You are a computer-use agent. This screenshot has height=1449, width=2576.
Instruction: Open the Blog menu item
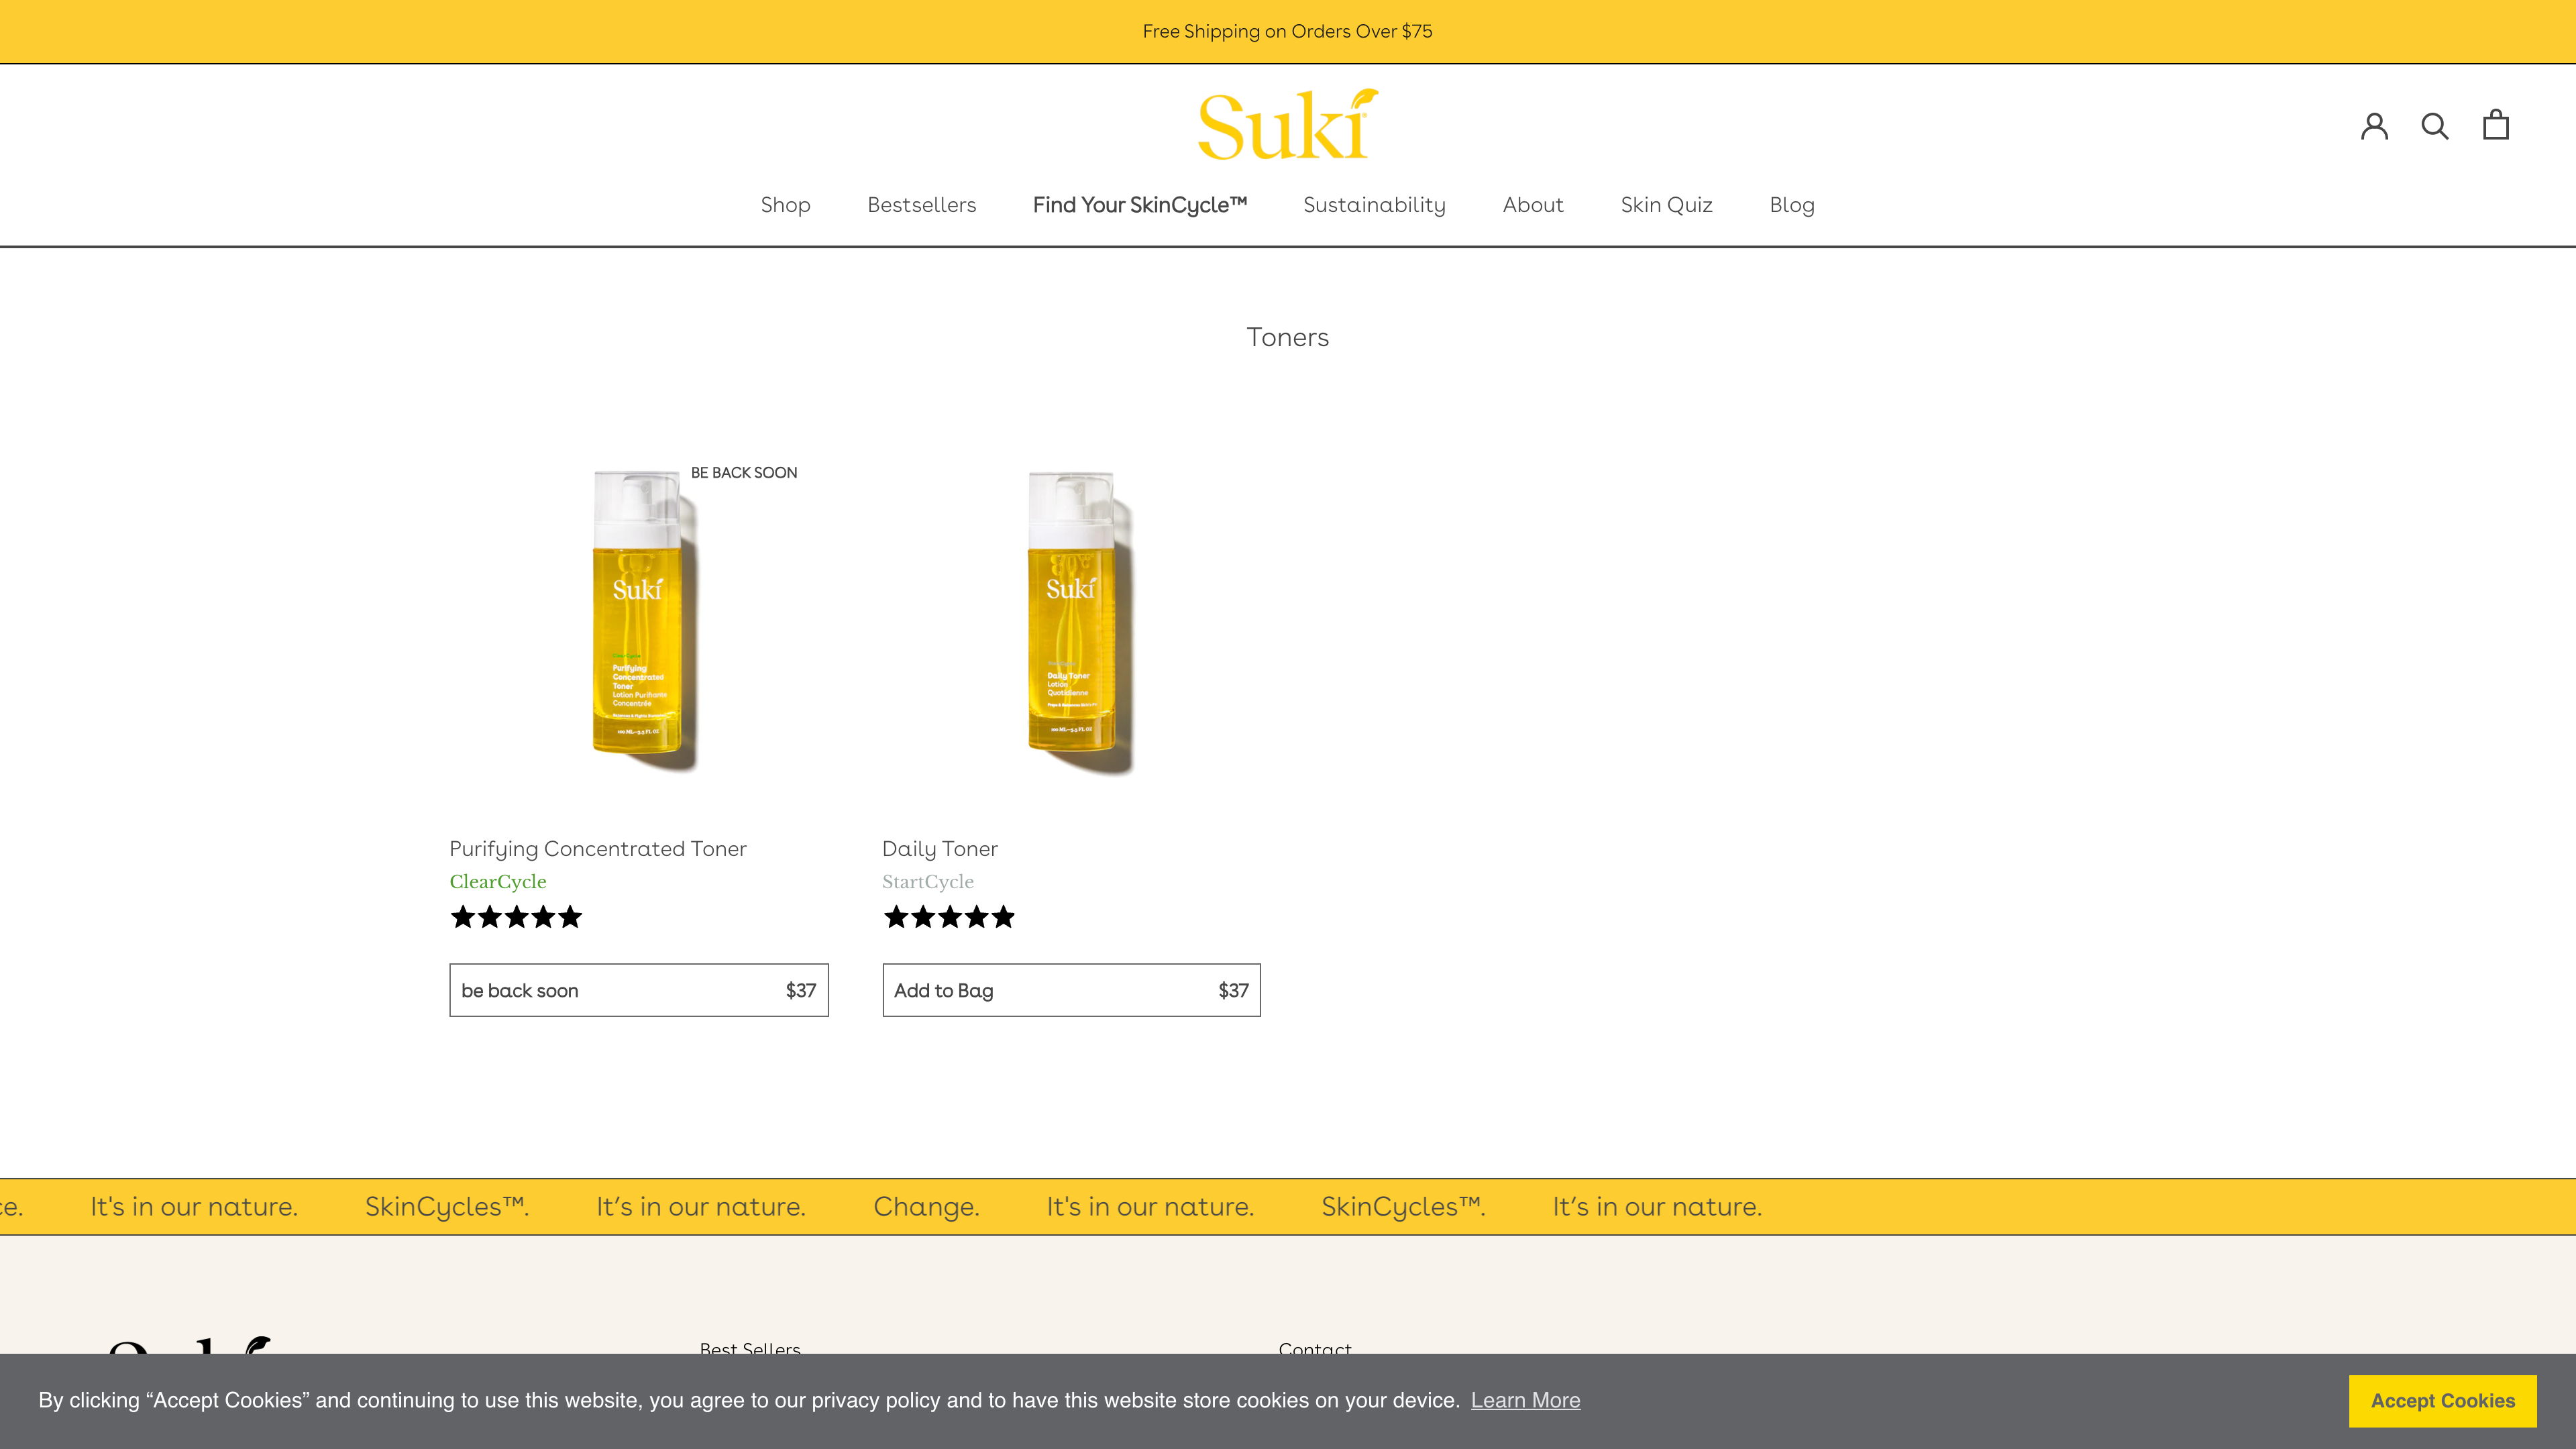click(x=1791, y=205)
